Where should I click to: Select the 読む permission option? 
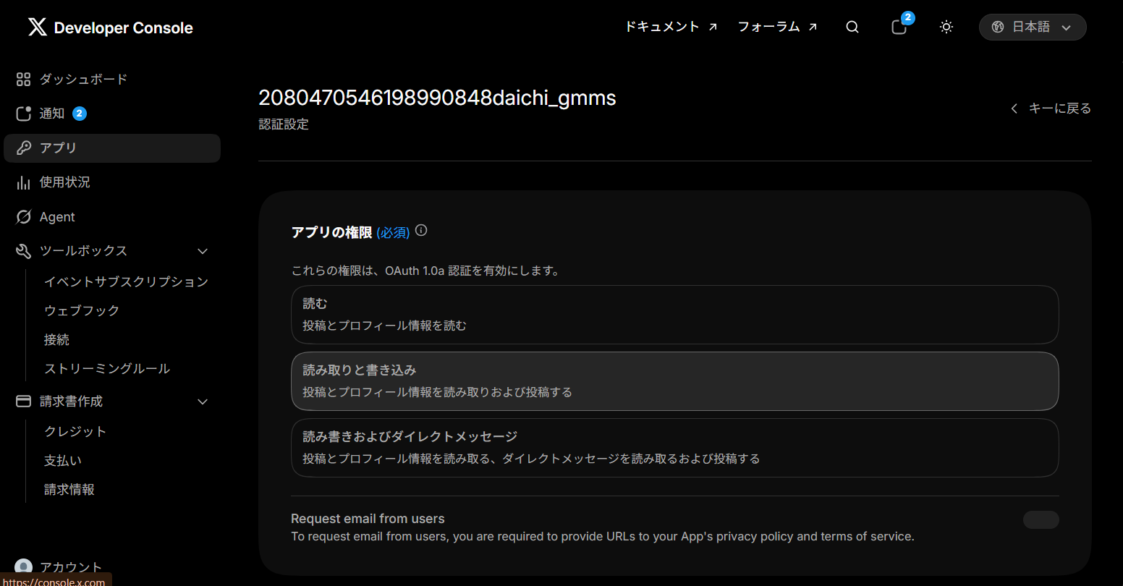tap(674, 315)
